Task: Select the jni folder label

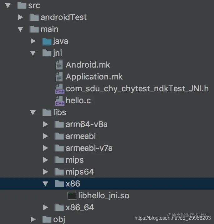Action: [x=58, y=53]
